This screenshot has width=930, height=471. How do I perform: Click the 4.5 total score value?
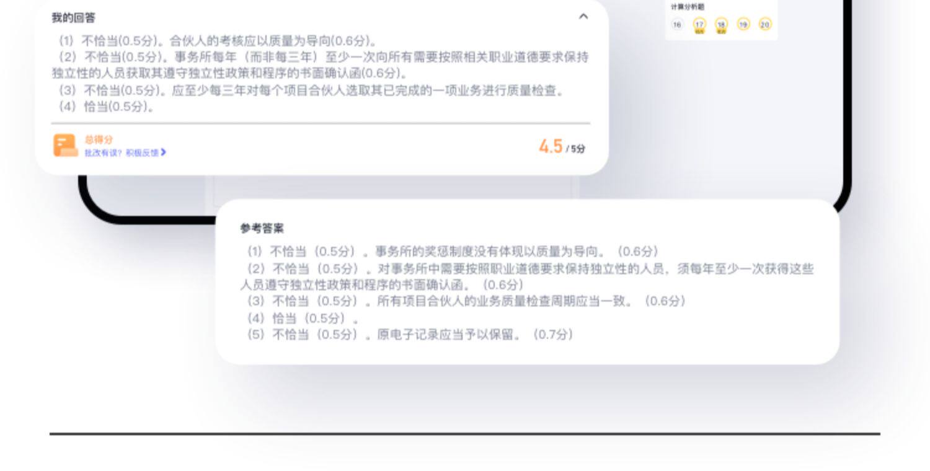click(551, 146)
